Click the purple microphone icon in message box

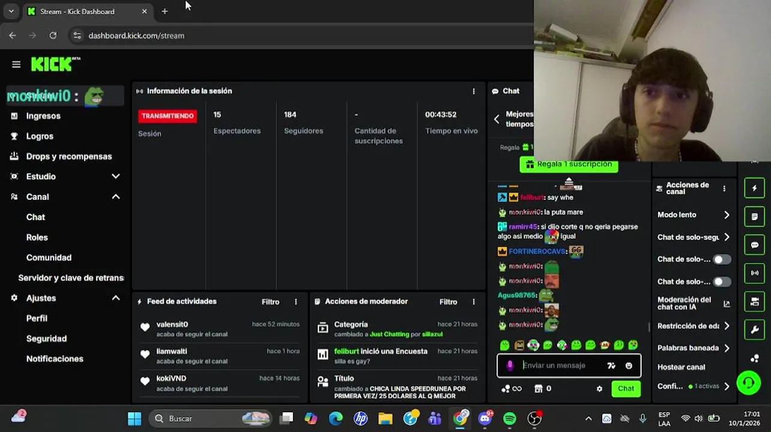510,365
